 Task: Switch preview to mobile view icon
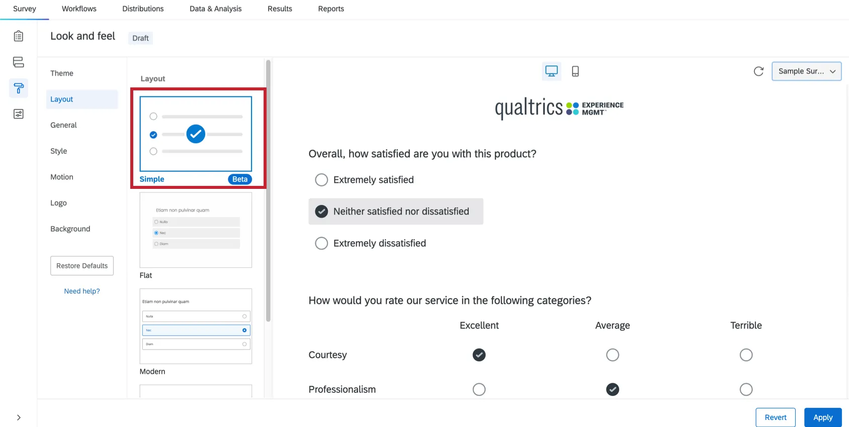(575, 71)
